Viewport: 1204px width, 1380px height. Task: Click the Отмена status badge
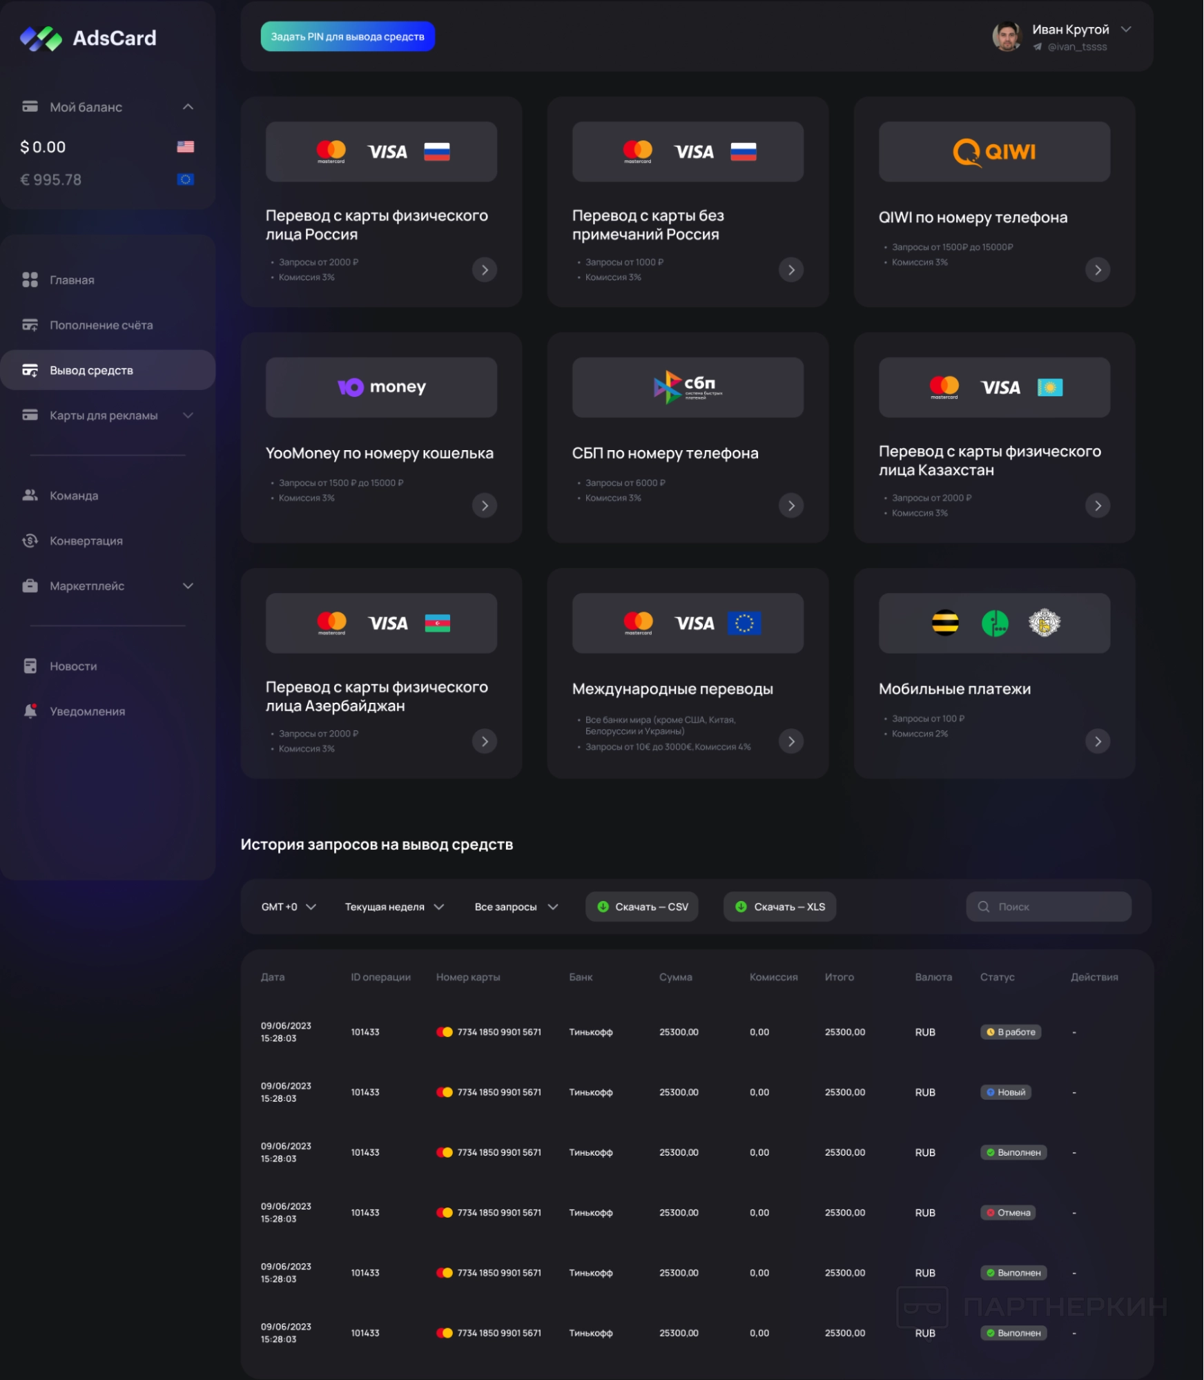pyautogui.click(x=1008, y=1212)
